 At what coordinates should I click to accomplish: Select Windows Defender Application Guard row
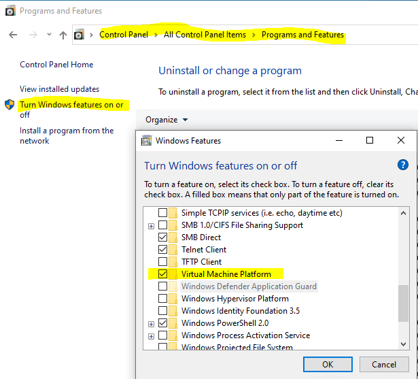click(249, 286)
